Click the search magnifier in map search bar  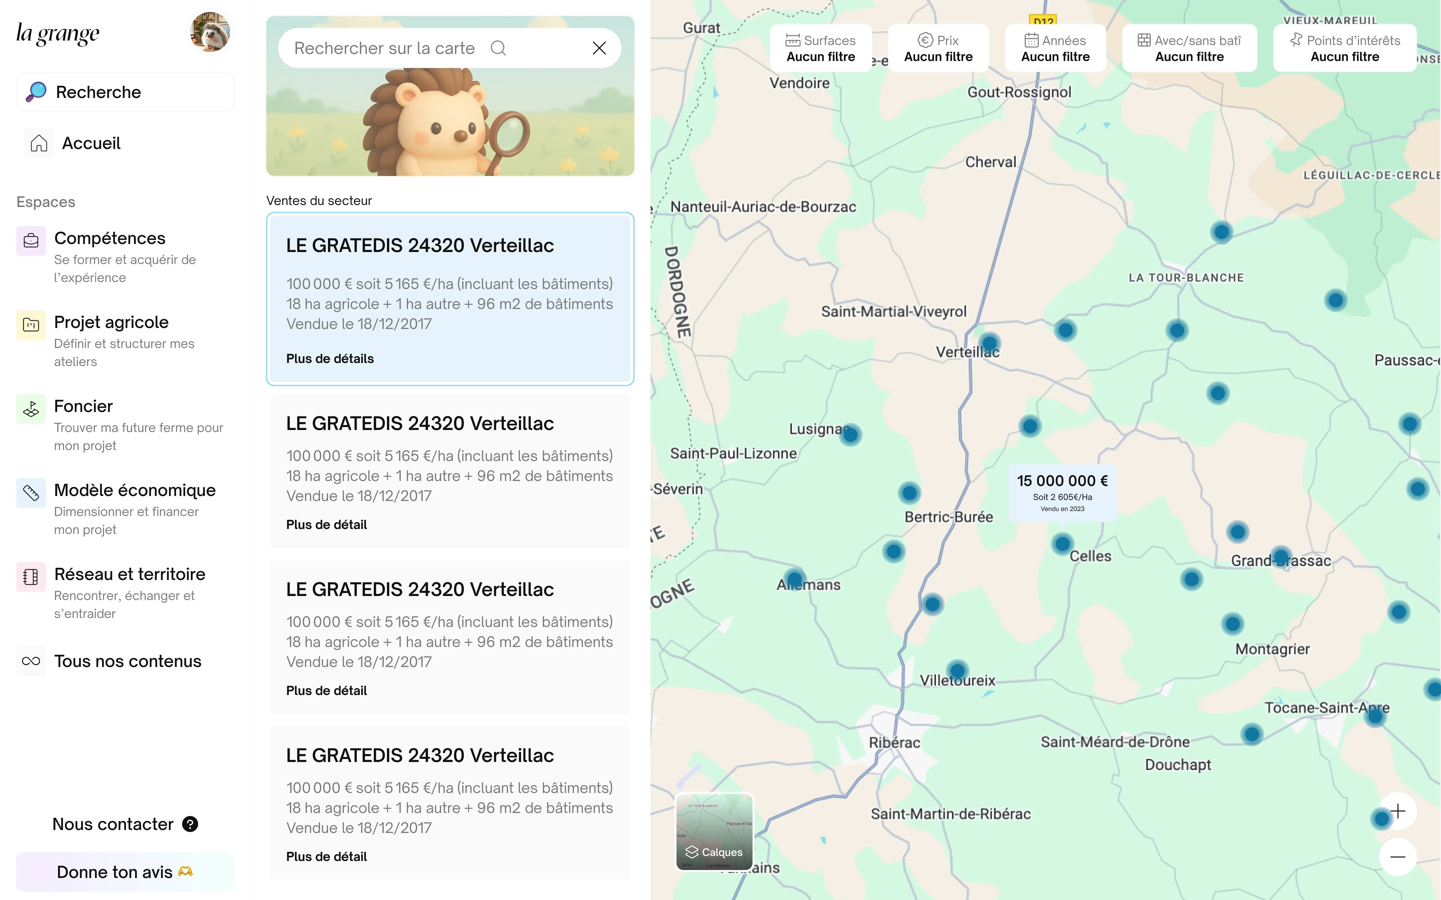click(x=498, y=48)
